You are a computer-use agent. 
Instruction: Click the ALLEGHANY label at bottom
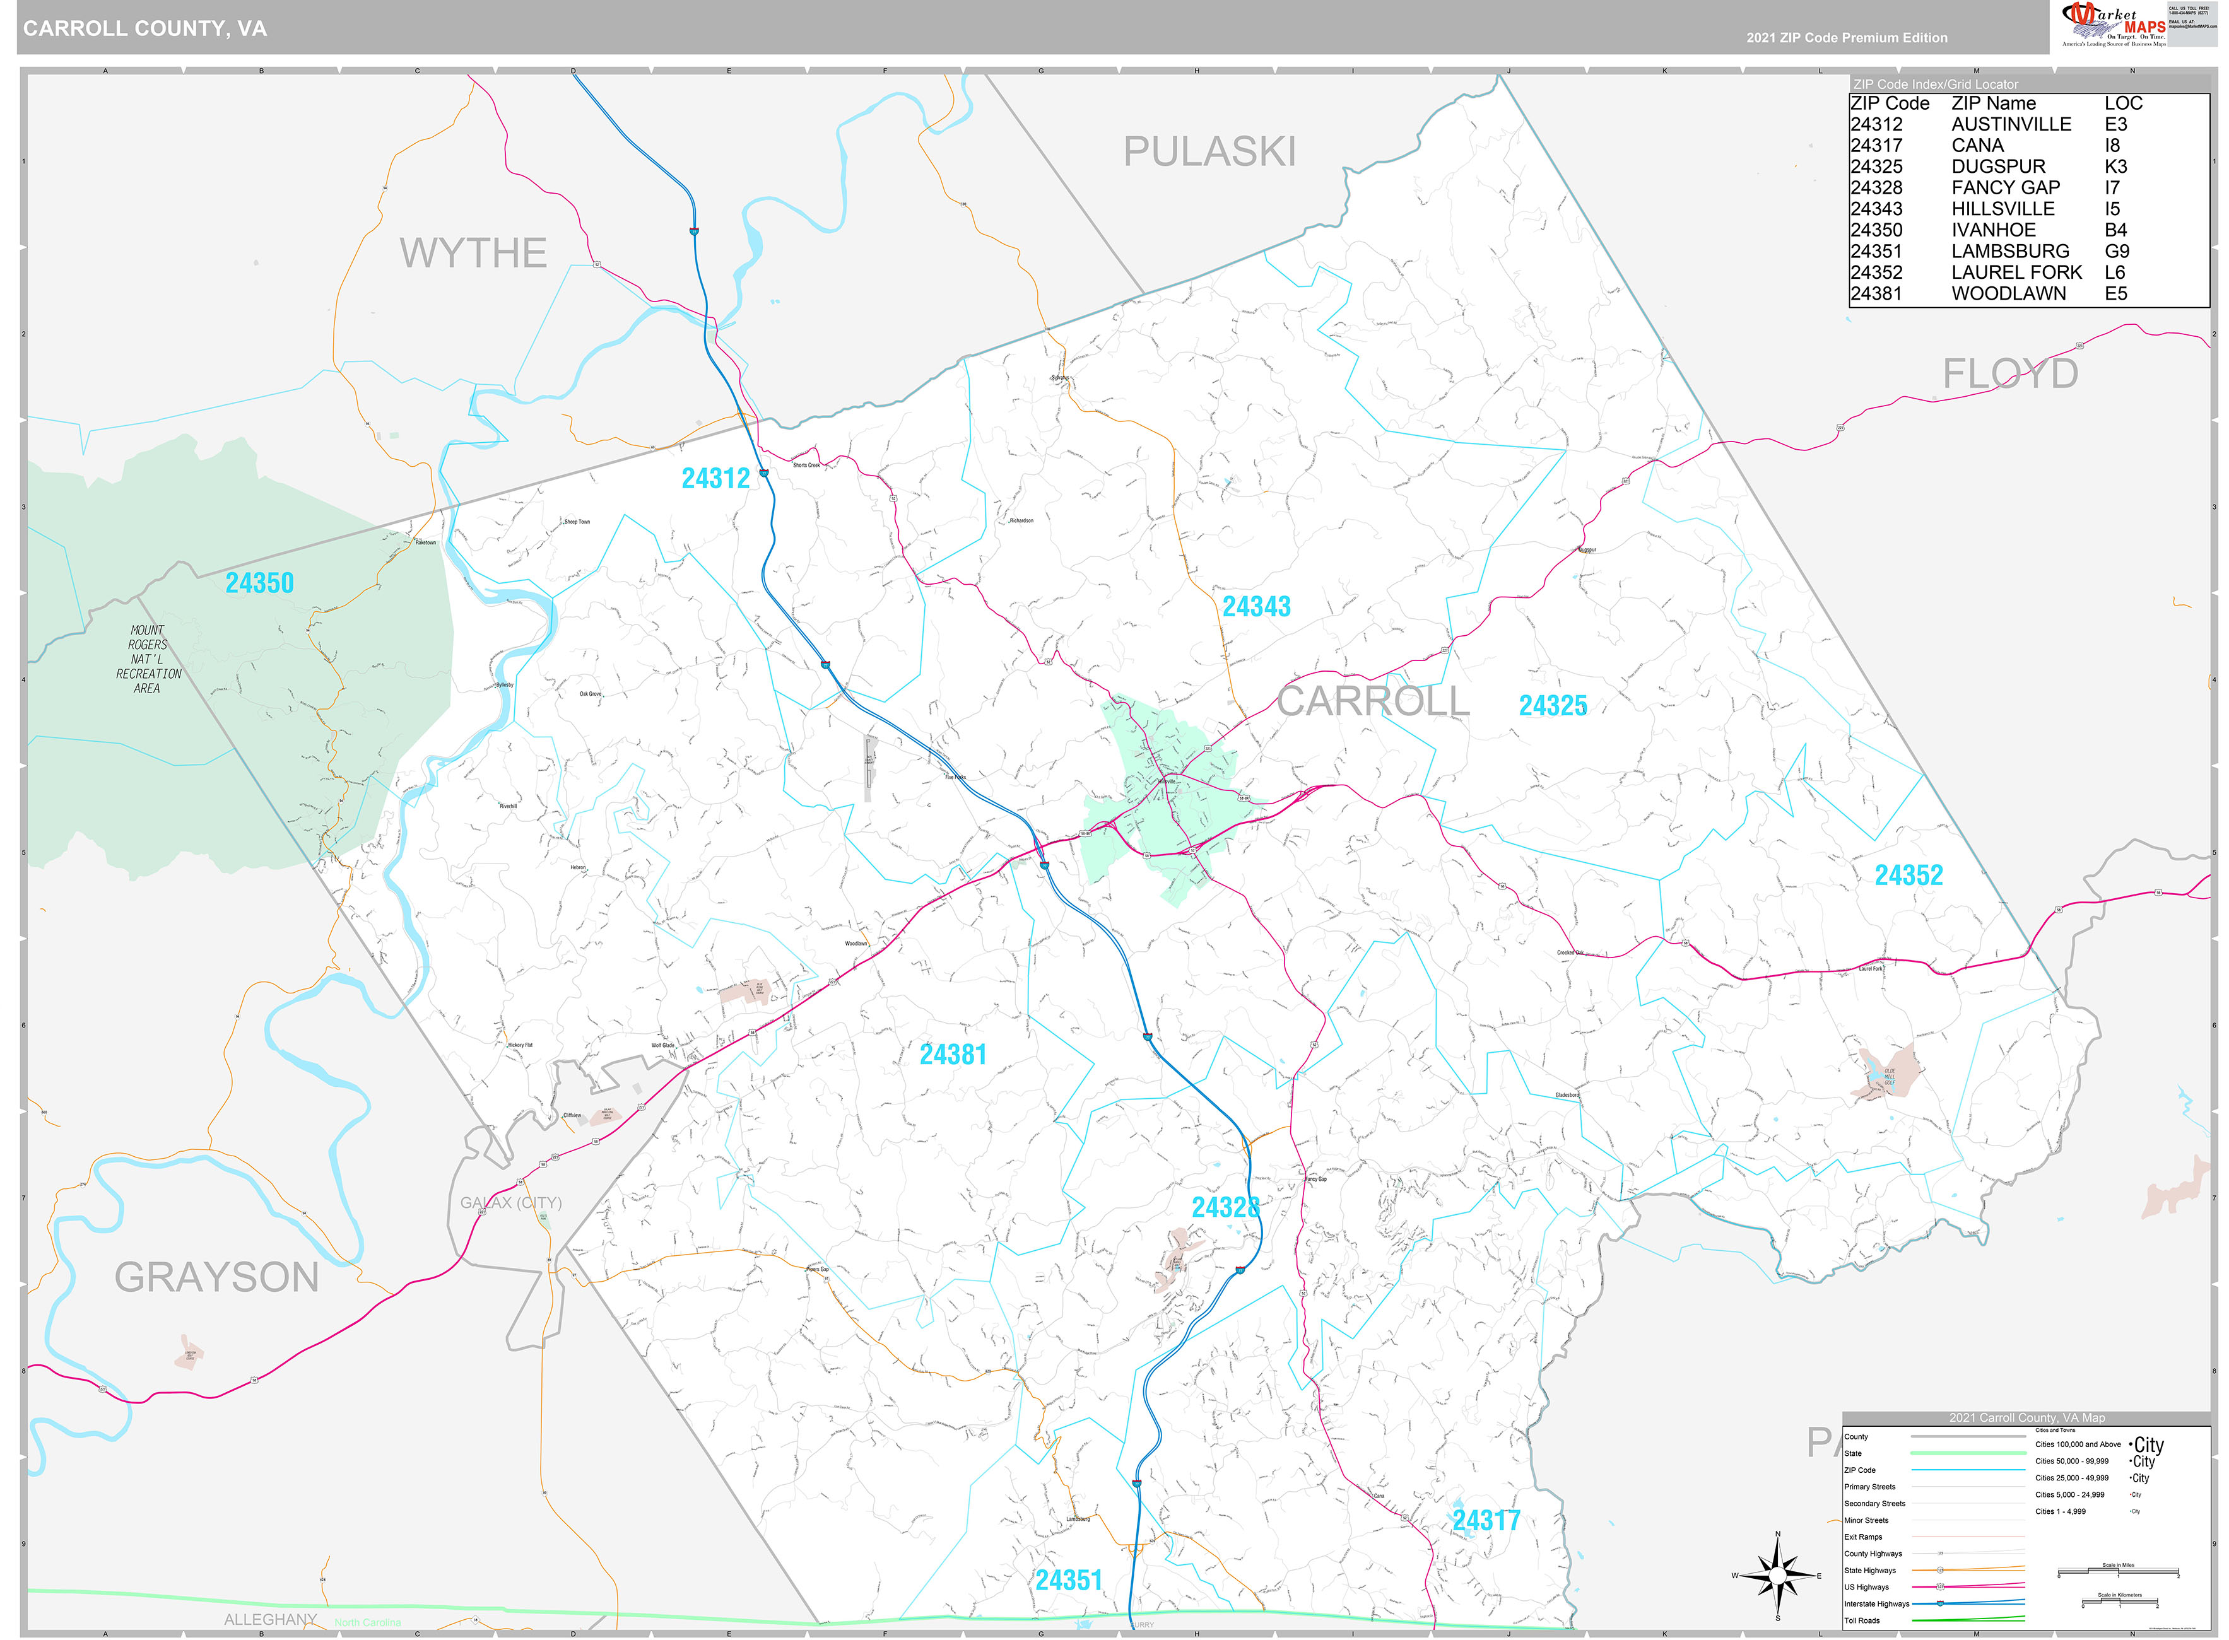tap(270, 1619)
